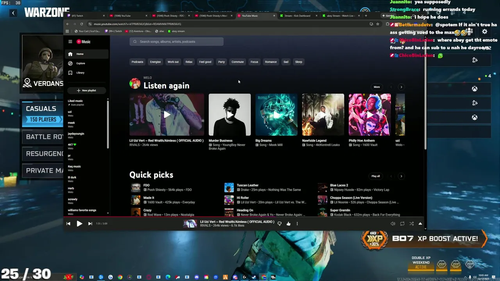This screenshot has width=500, height=281.
Task: Reload the YouTube Music page
Action: click(x=82, y=24)
